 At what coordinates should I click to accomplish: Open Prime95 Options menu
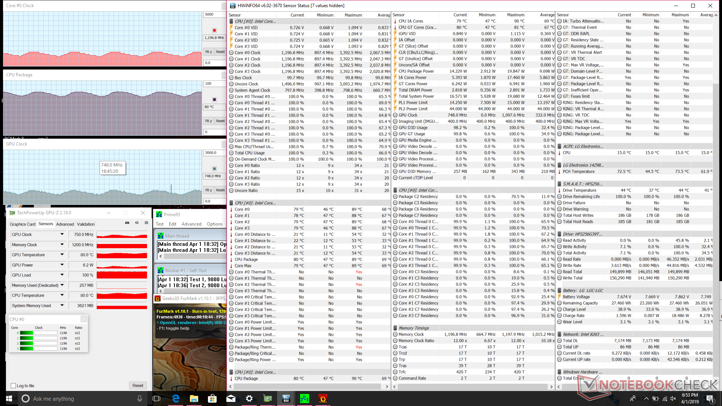click(x=214, y=224)
